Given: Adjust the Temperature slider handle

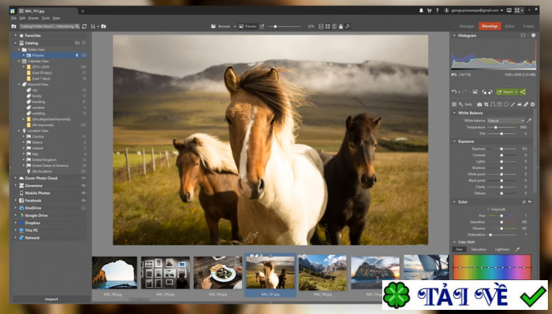Looking at the screenshot, I should 502,127.
